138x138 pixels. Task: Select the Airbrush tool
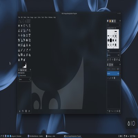click(x=30, y=50)
